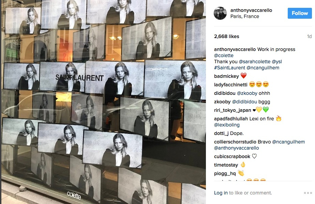The width and height of the screenshot is (315, 204).
Task: Open the riri_tokyo_japan commenter profile
Action: pos(232,110)
